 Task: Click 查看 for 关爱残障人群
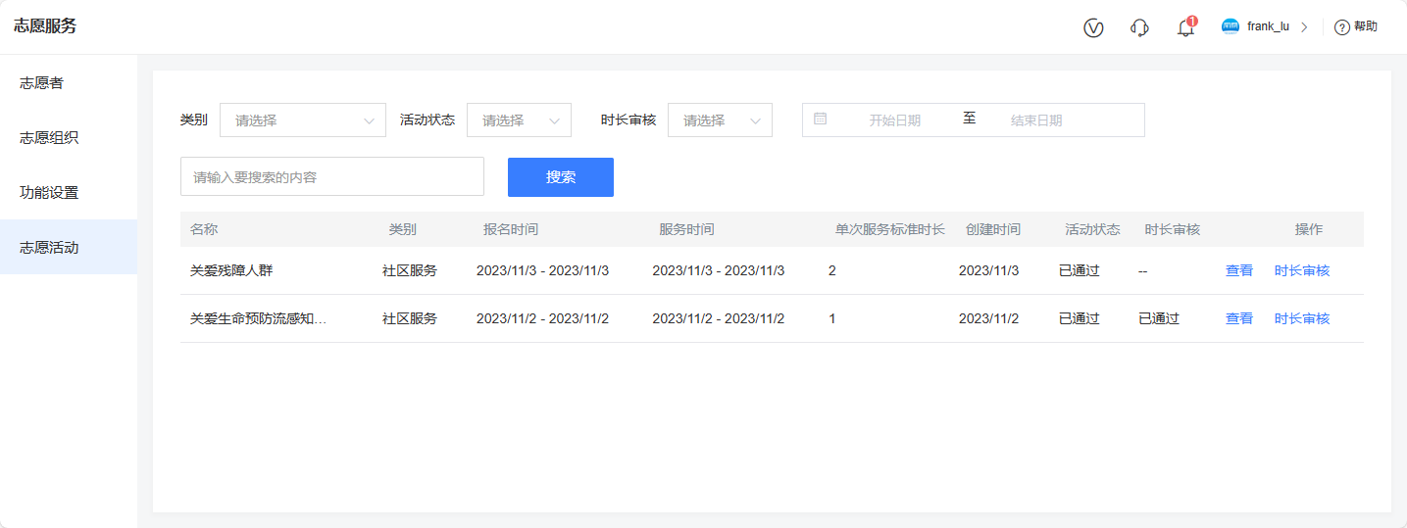tap(1239, 270)
